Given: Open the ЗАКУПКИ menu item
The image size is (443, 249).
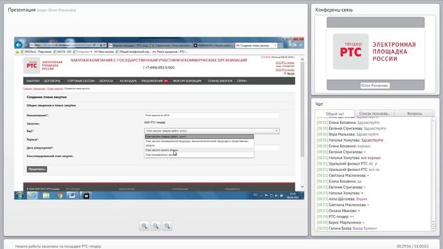Looking at the screenshot, I should [x=33, y=81].
